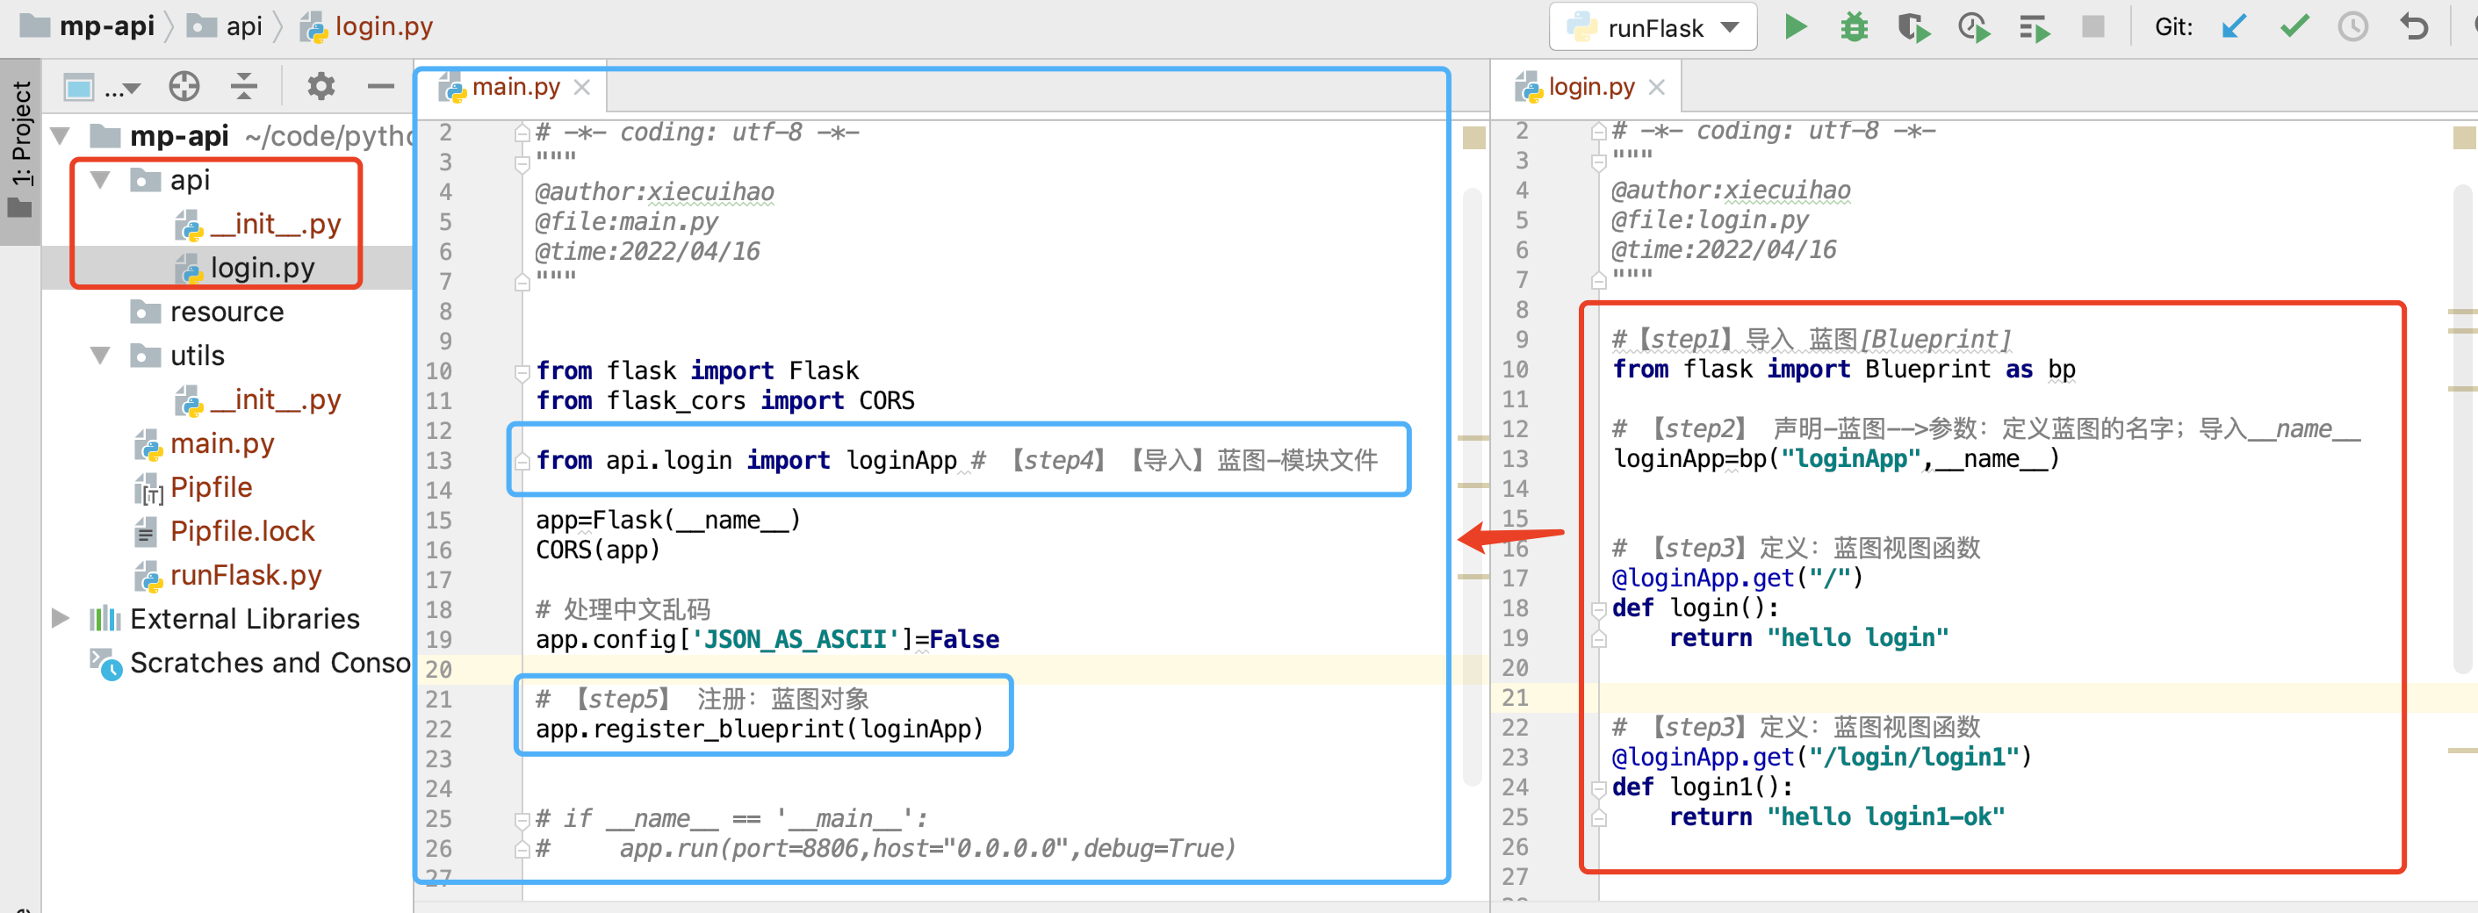Click login.py breadcrumb in navigation bar
This screenshot has height=913, width=2478.
[365, 26]
